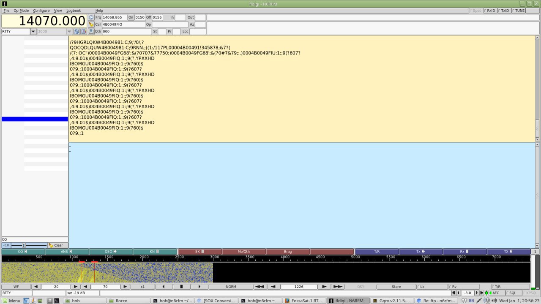Click the fast-rewind arrow left of 1226
This screenshot has height=304, width=541.
260,287
